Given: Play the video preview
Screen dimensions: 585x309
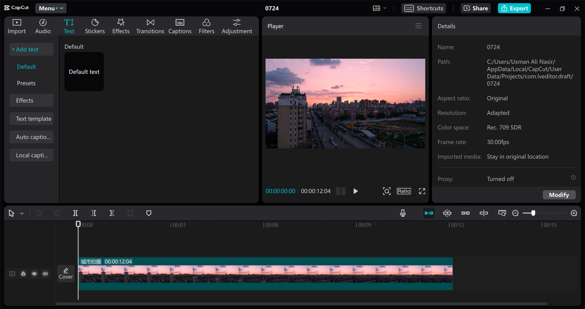Looking at the screenshot, I should tap(356, 191).
